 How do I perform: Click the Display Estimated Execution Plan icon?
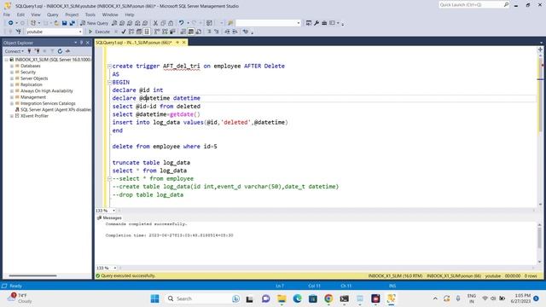coord(131,32)
